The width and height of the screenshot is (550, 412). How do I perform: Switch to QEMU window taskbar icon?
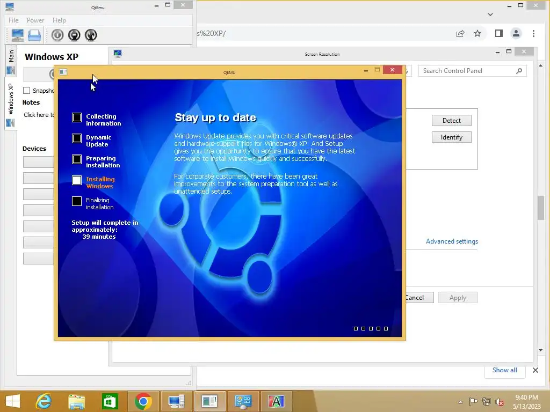click(209, 401)
